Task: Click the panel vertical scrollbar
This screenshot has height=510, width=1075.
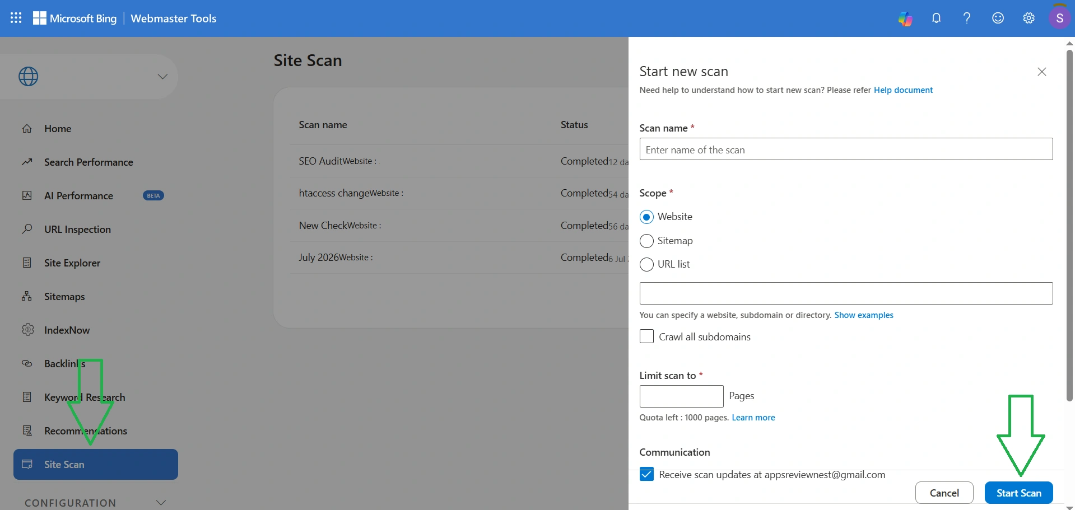Action: click(x=1069, y=225)
